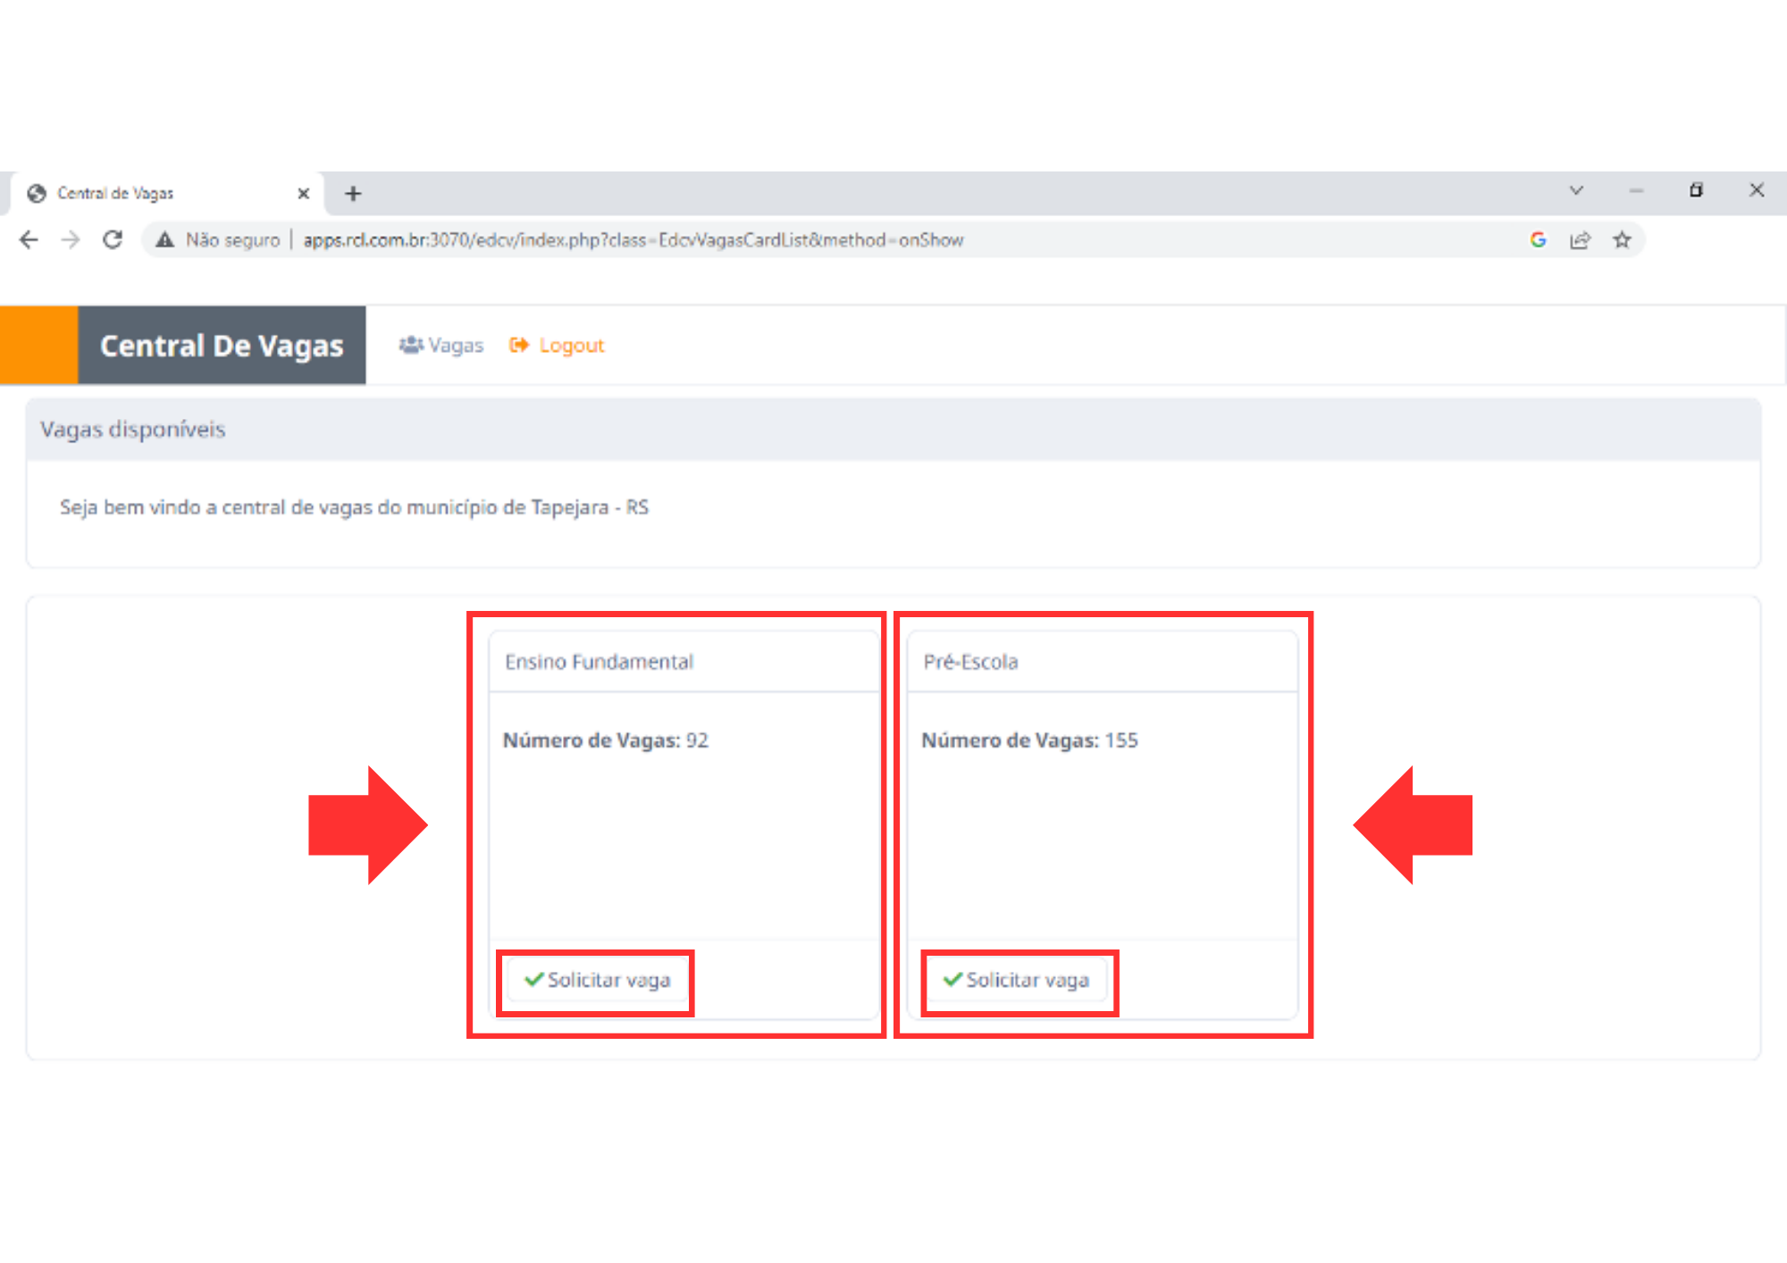The image size is (1787, 1263).
Task: Click the Número de Vagas: 155 text
Action: [x=1029, y=740]
